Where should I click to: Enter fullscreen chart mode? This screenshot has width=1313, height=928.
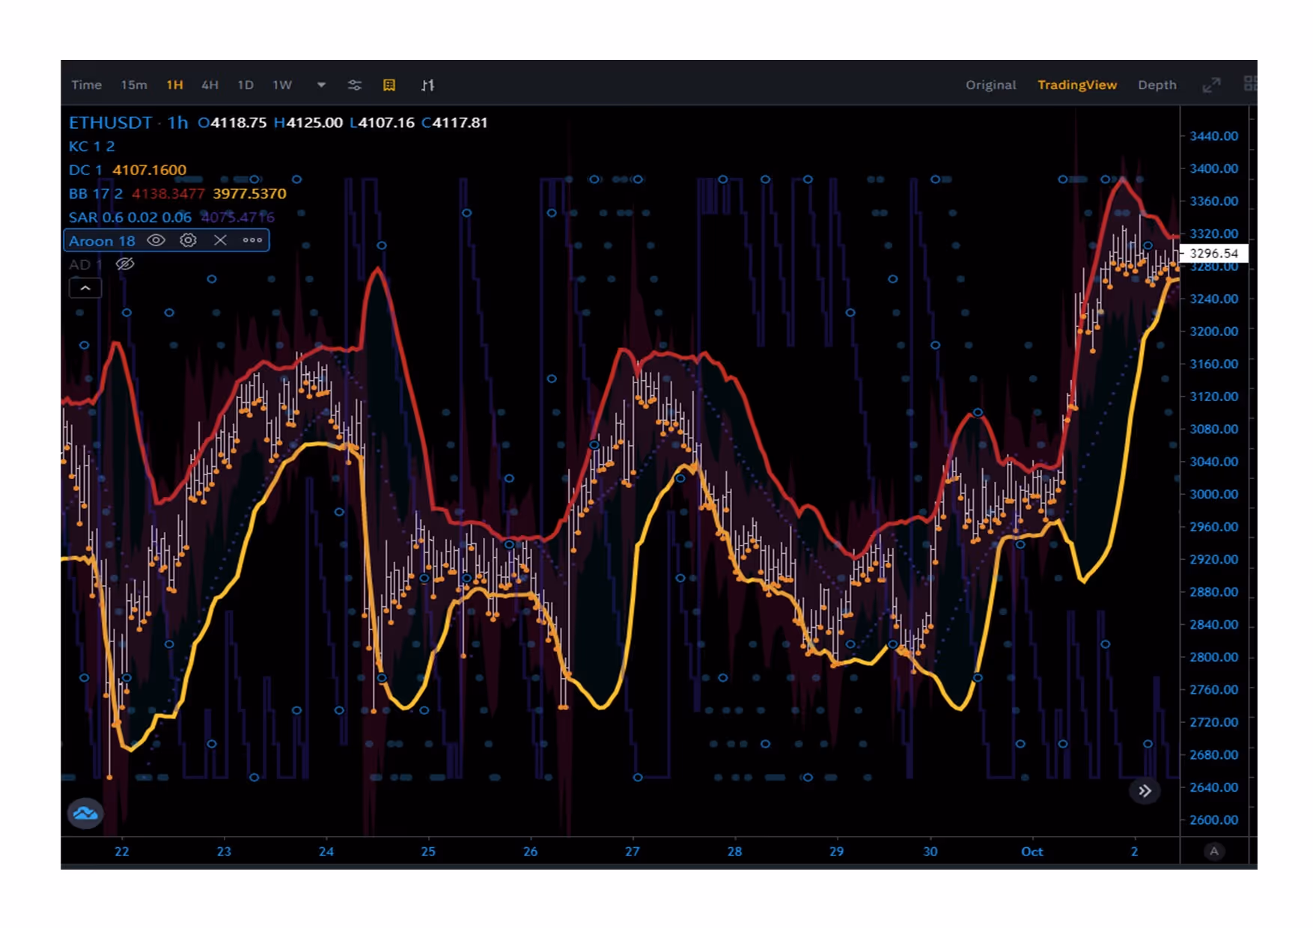point(1211,85)
